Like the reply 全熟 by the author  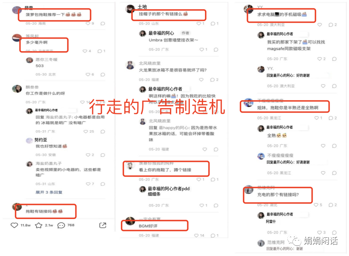323,146
